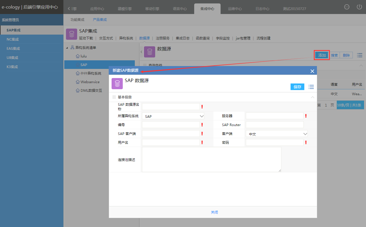
Task: Open 异构系统 menu item
Action: [x=126, y=38]
